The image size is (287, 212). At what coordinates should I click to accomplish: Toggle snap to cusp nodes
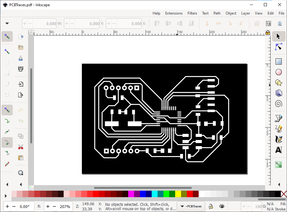(x=7, y=142)
